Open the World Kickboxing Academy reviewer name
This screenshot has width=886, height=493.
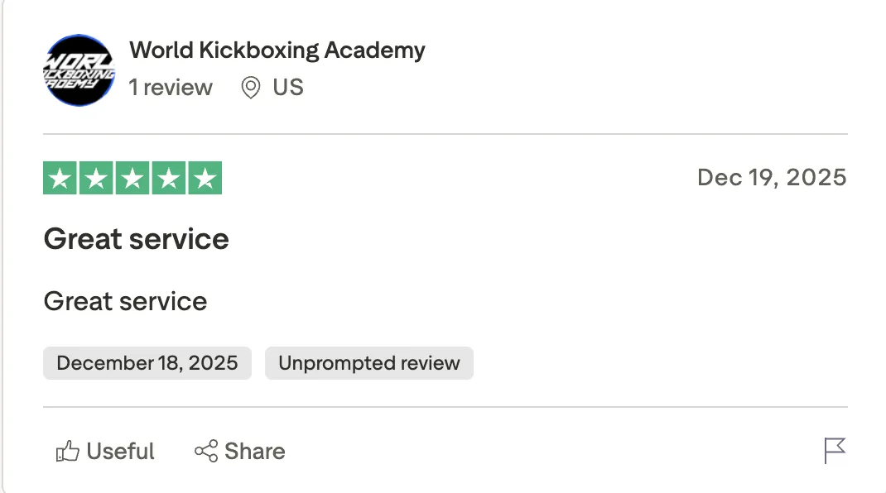coord(277,50)
